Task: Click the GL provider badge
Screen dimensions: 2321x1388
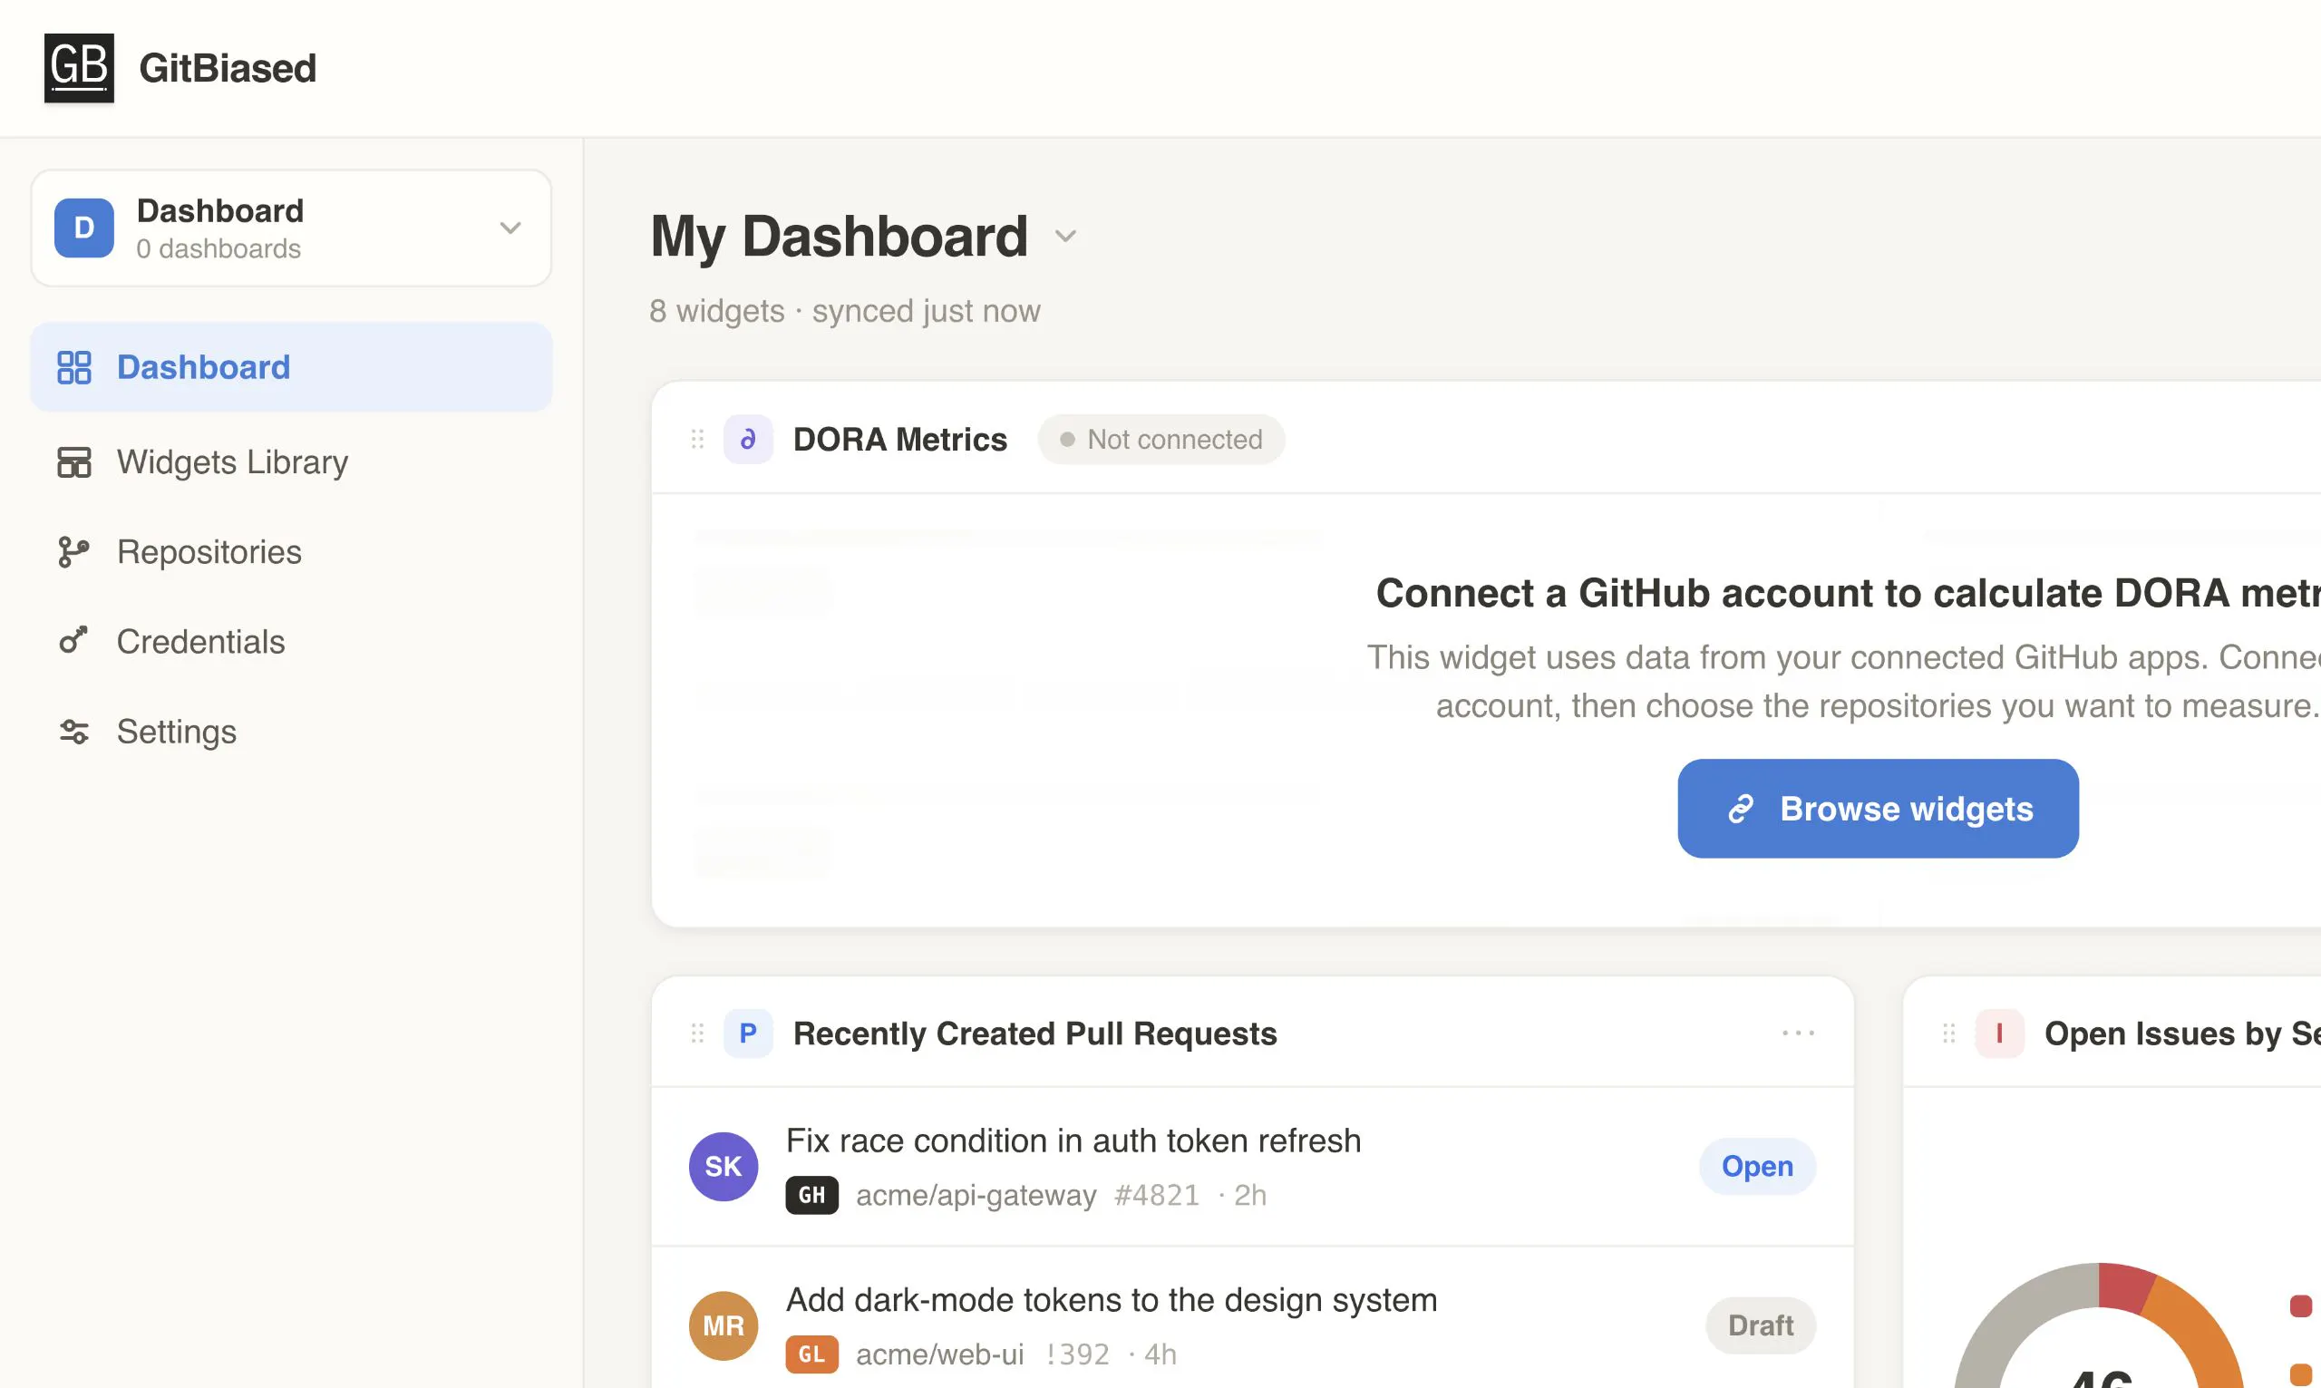Action: pos(811,1354)
